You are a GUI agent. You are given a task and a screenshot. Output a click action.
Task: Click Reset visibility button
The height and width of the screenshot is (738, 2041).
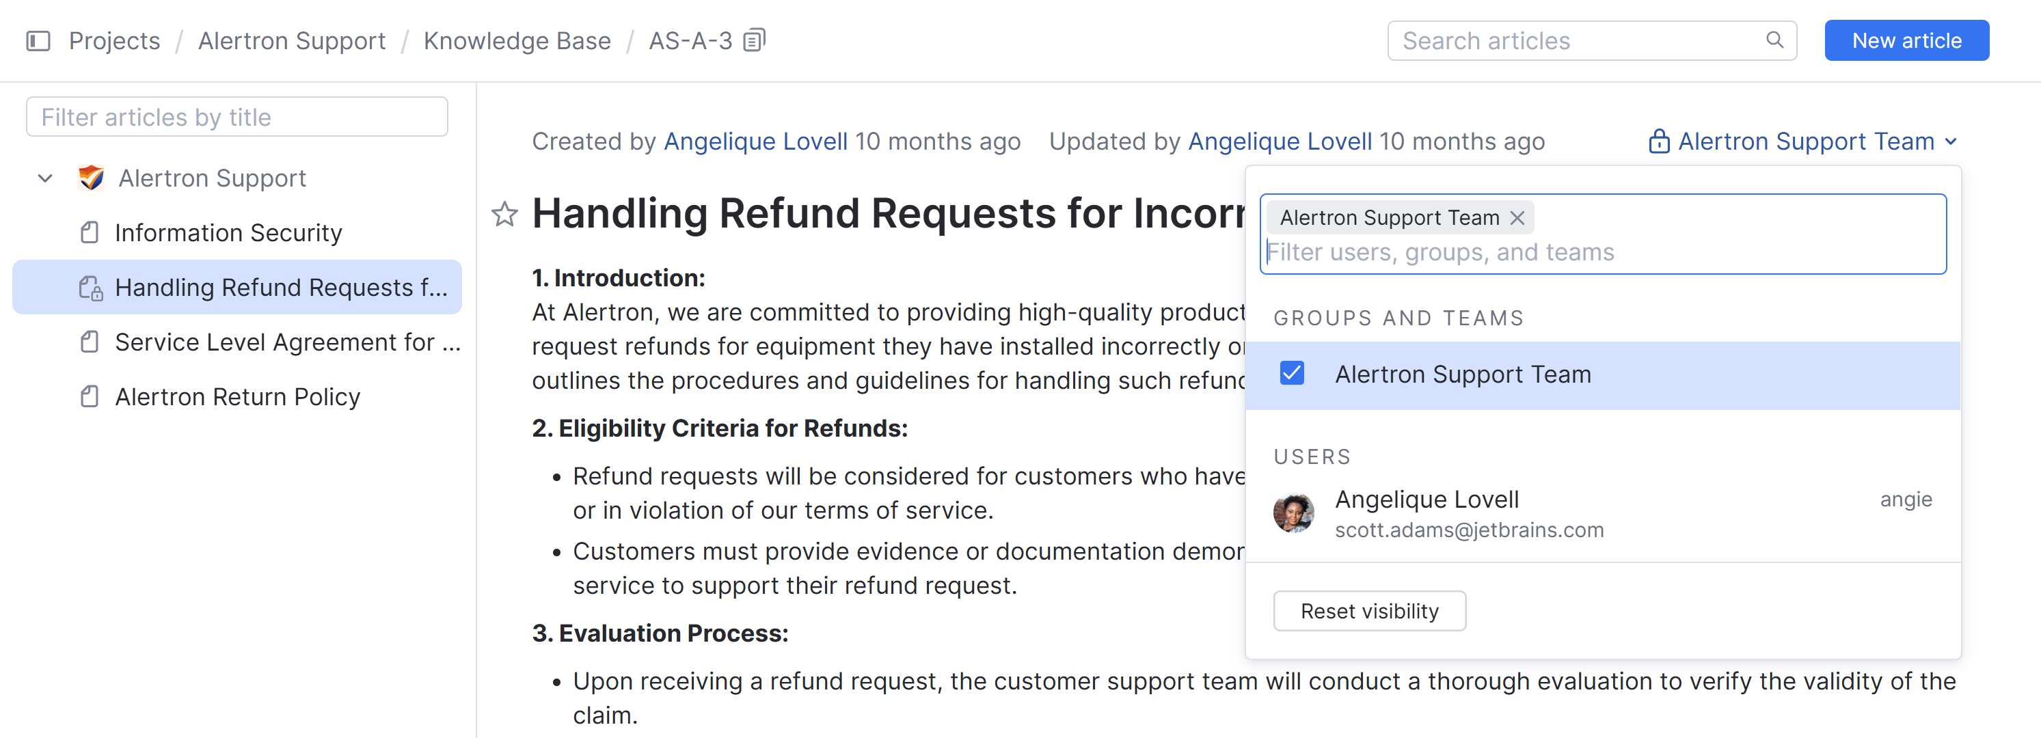1368,612
